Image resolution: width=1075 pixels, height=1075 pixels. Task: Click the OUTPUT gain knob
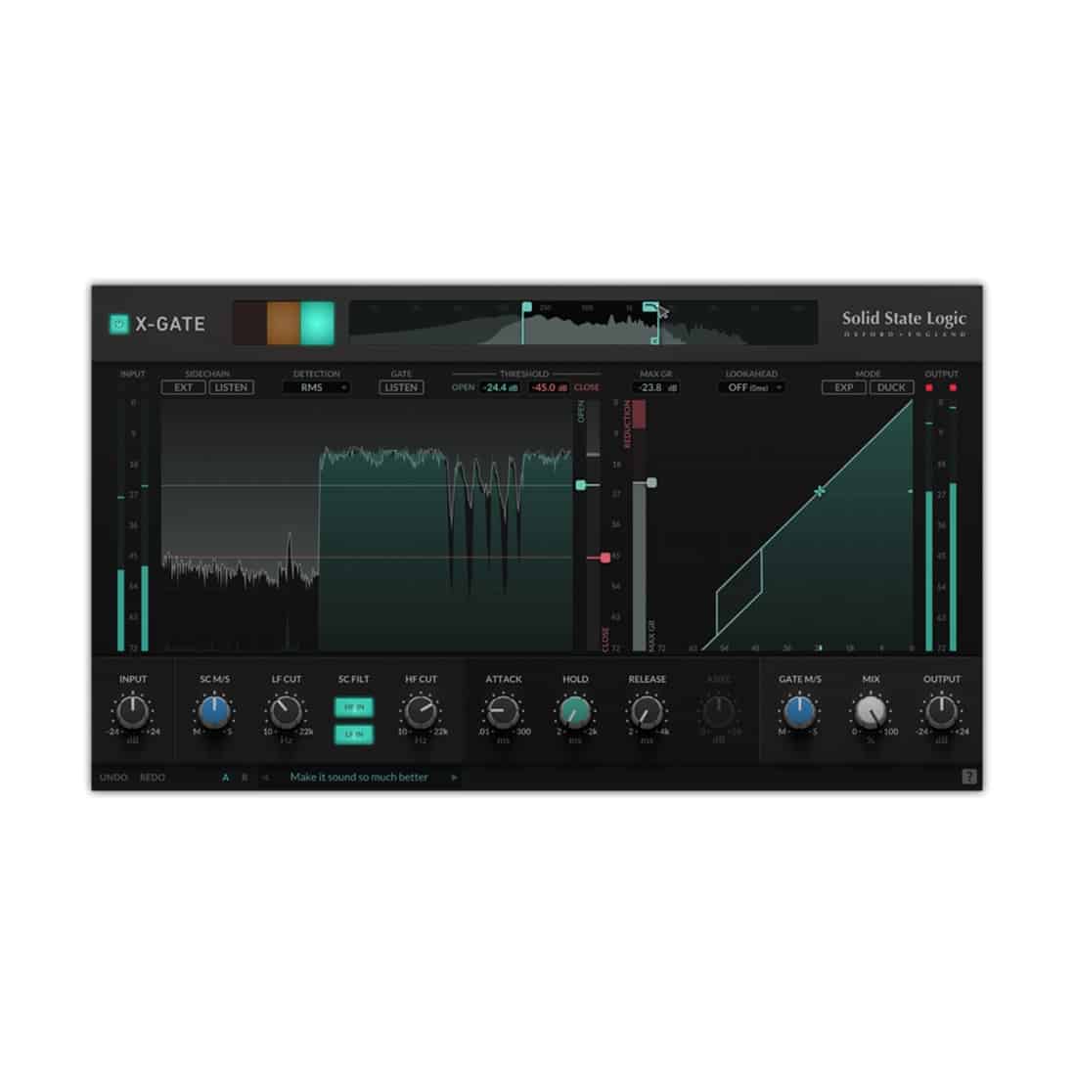(x=941, y=712)
